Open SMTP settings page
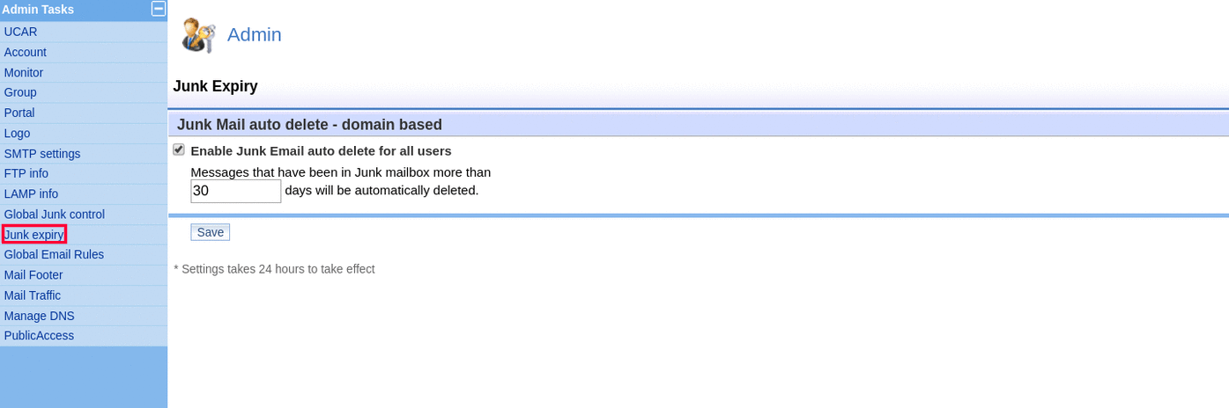Screen dimensions: 1229x408 tap(42, 153)
